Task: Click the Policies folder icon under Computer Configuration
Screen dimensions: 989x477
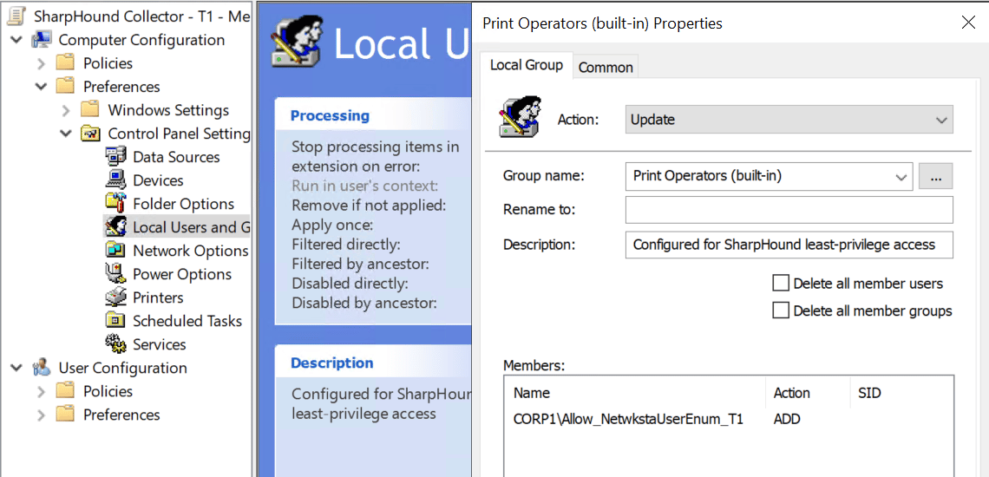Action: 66,63
